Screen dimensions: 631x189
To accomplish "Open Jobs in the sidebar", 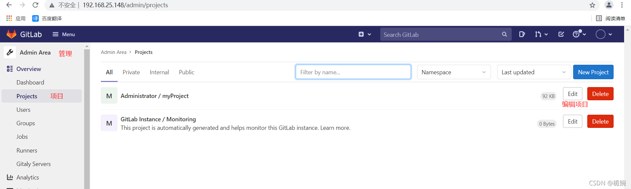I will click(x=22, y=137).
